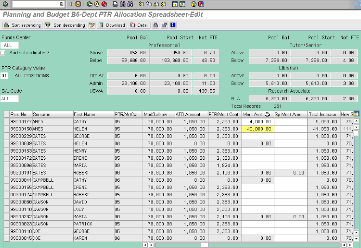Image resolution: width=361 pixels, height=248 pixels.
Task: Click the Find binoculars icon
Action: 122,4
